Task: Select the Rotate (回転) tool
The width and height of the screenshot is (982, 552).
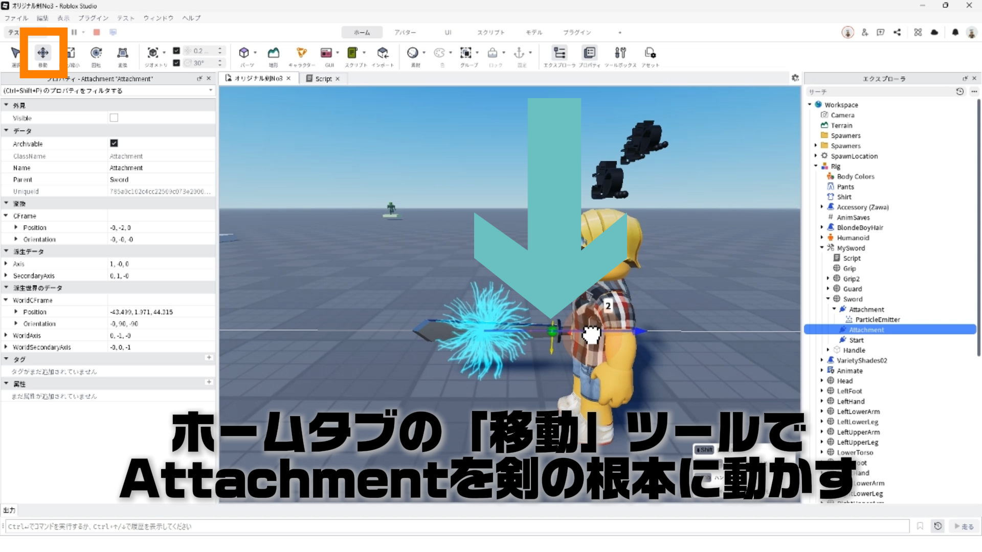Action: [96, 53]
